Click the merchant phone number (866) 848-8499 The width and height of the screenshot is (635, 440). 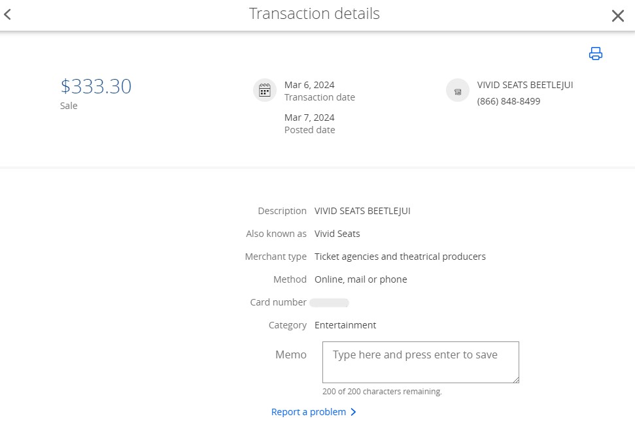pos(509,101)
